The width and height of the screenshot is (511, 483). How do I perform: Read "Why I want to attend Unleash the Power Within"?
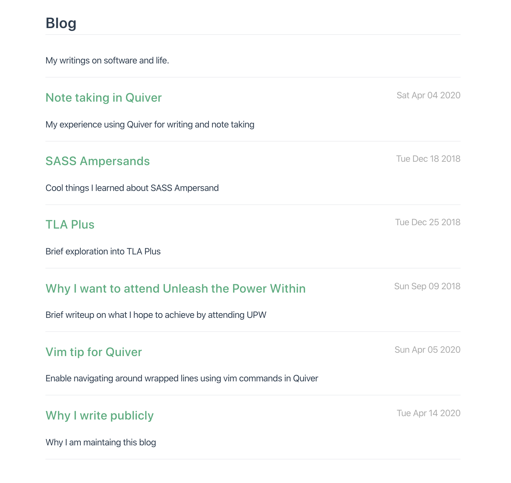[176, 289]
